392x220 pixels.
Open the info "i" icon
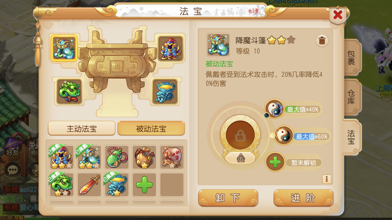(326, 179)
